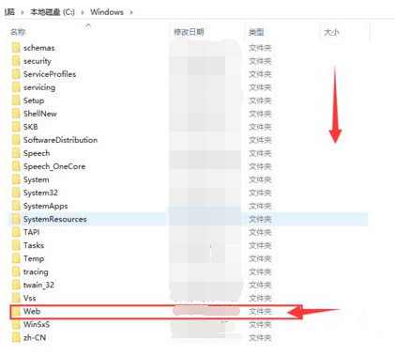Click the security folder icon
Image resolution: width=395 pixels, height=356 pixels.
[x=16, y=61]
